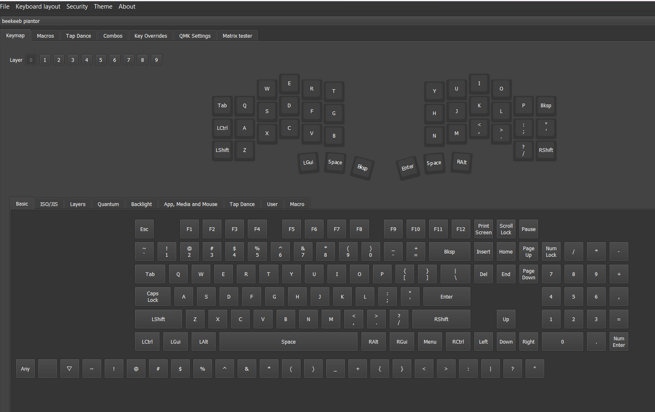Screen dimensions: 655x412
Task: Switch to the Matrix tester tab
Action: pos(237,35)
